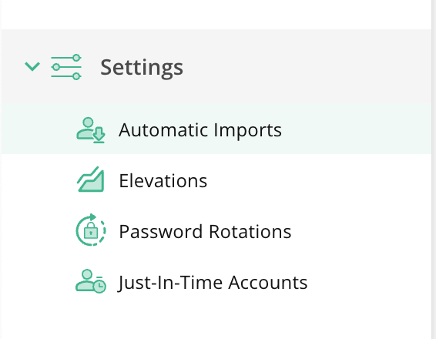Go to Elevations settings page
Viewport: 436px width, 339px height.
[216, 180]
